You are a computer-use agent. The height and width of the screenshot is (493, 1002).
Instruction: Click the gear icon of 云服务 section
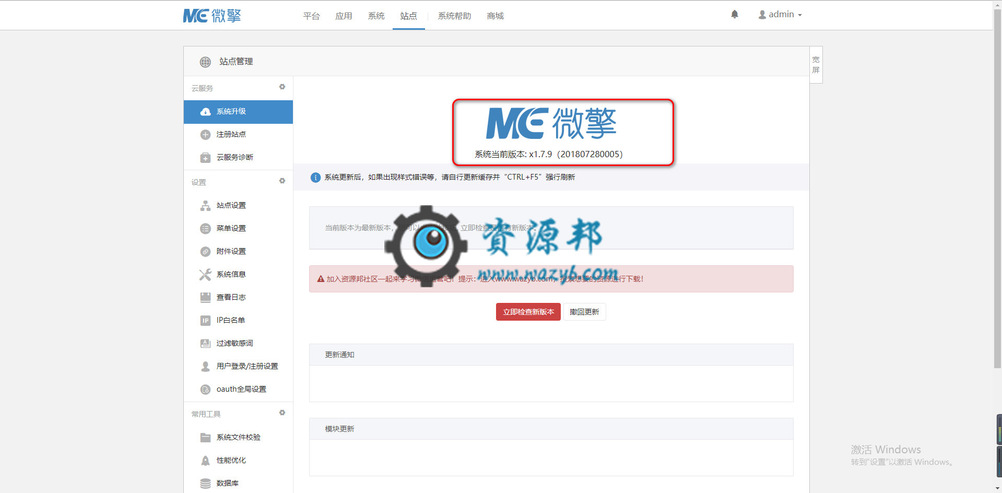coord(282,87)
